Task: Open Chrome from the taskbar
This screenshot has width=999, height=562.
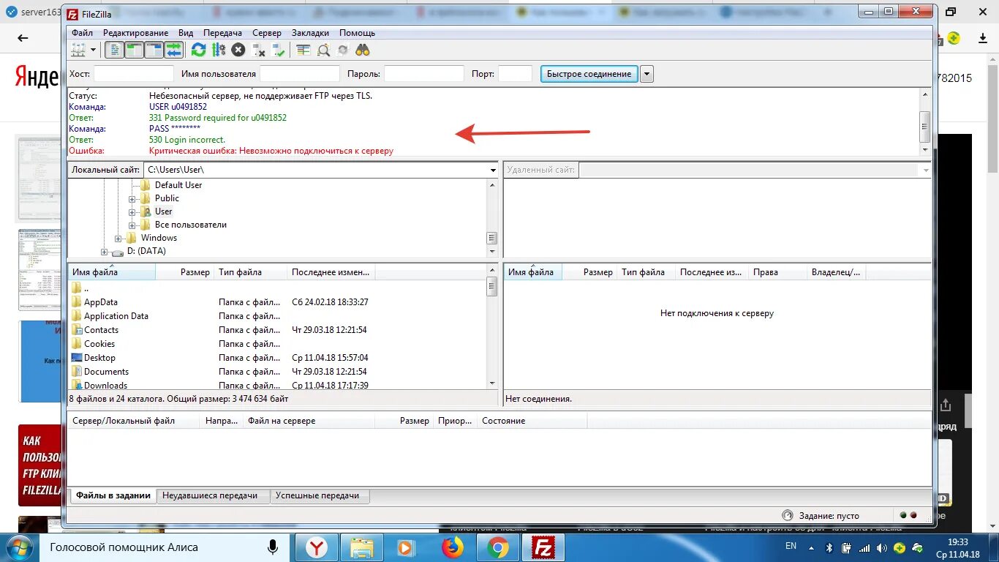Action: tap(498, 547)
